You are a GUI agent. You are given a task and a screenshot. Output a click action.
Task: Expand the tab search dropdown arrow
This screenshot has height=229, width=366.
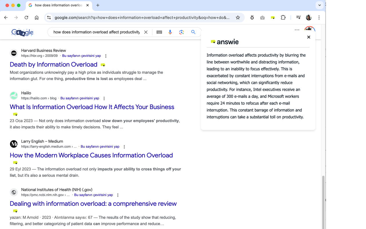click(x=319, y=5)
